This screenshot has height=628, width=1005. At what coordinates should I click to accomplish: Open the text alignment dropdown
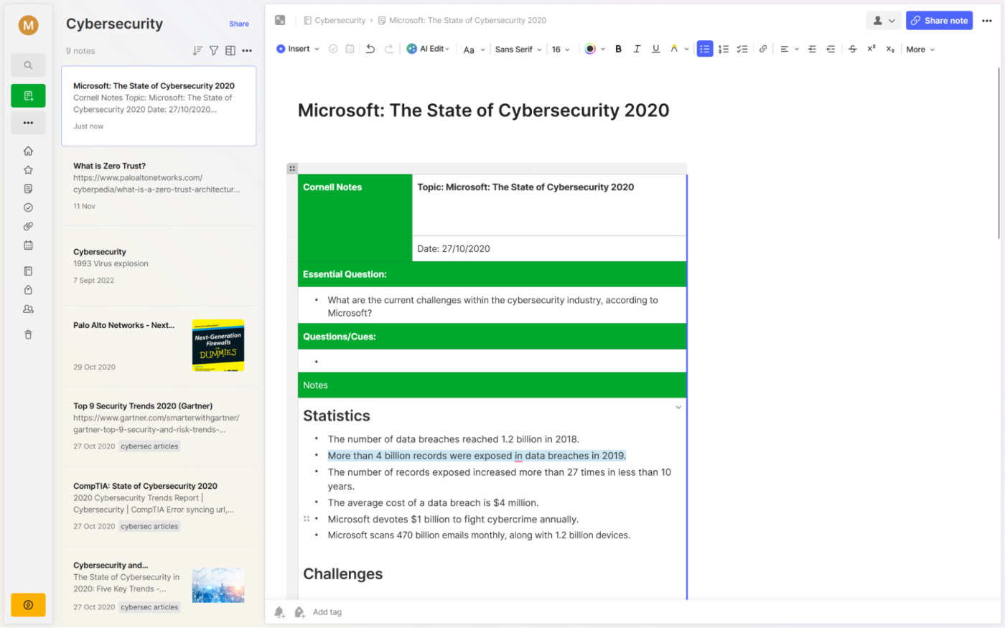point(789,49)
